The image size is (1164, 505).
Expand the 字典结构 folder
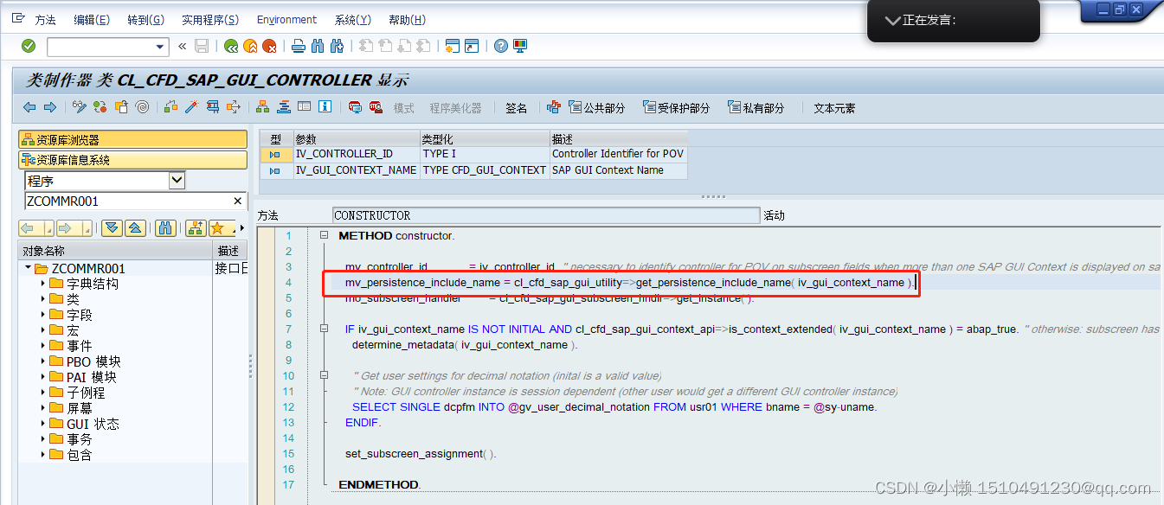[x=43, y=284]
